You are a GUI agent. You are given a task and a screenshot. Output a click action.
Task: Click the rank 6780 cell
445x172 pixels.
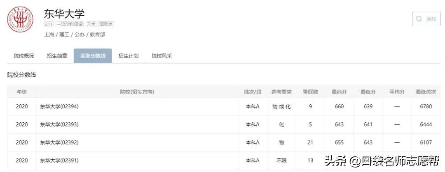click(426, 107)
